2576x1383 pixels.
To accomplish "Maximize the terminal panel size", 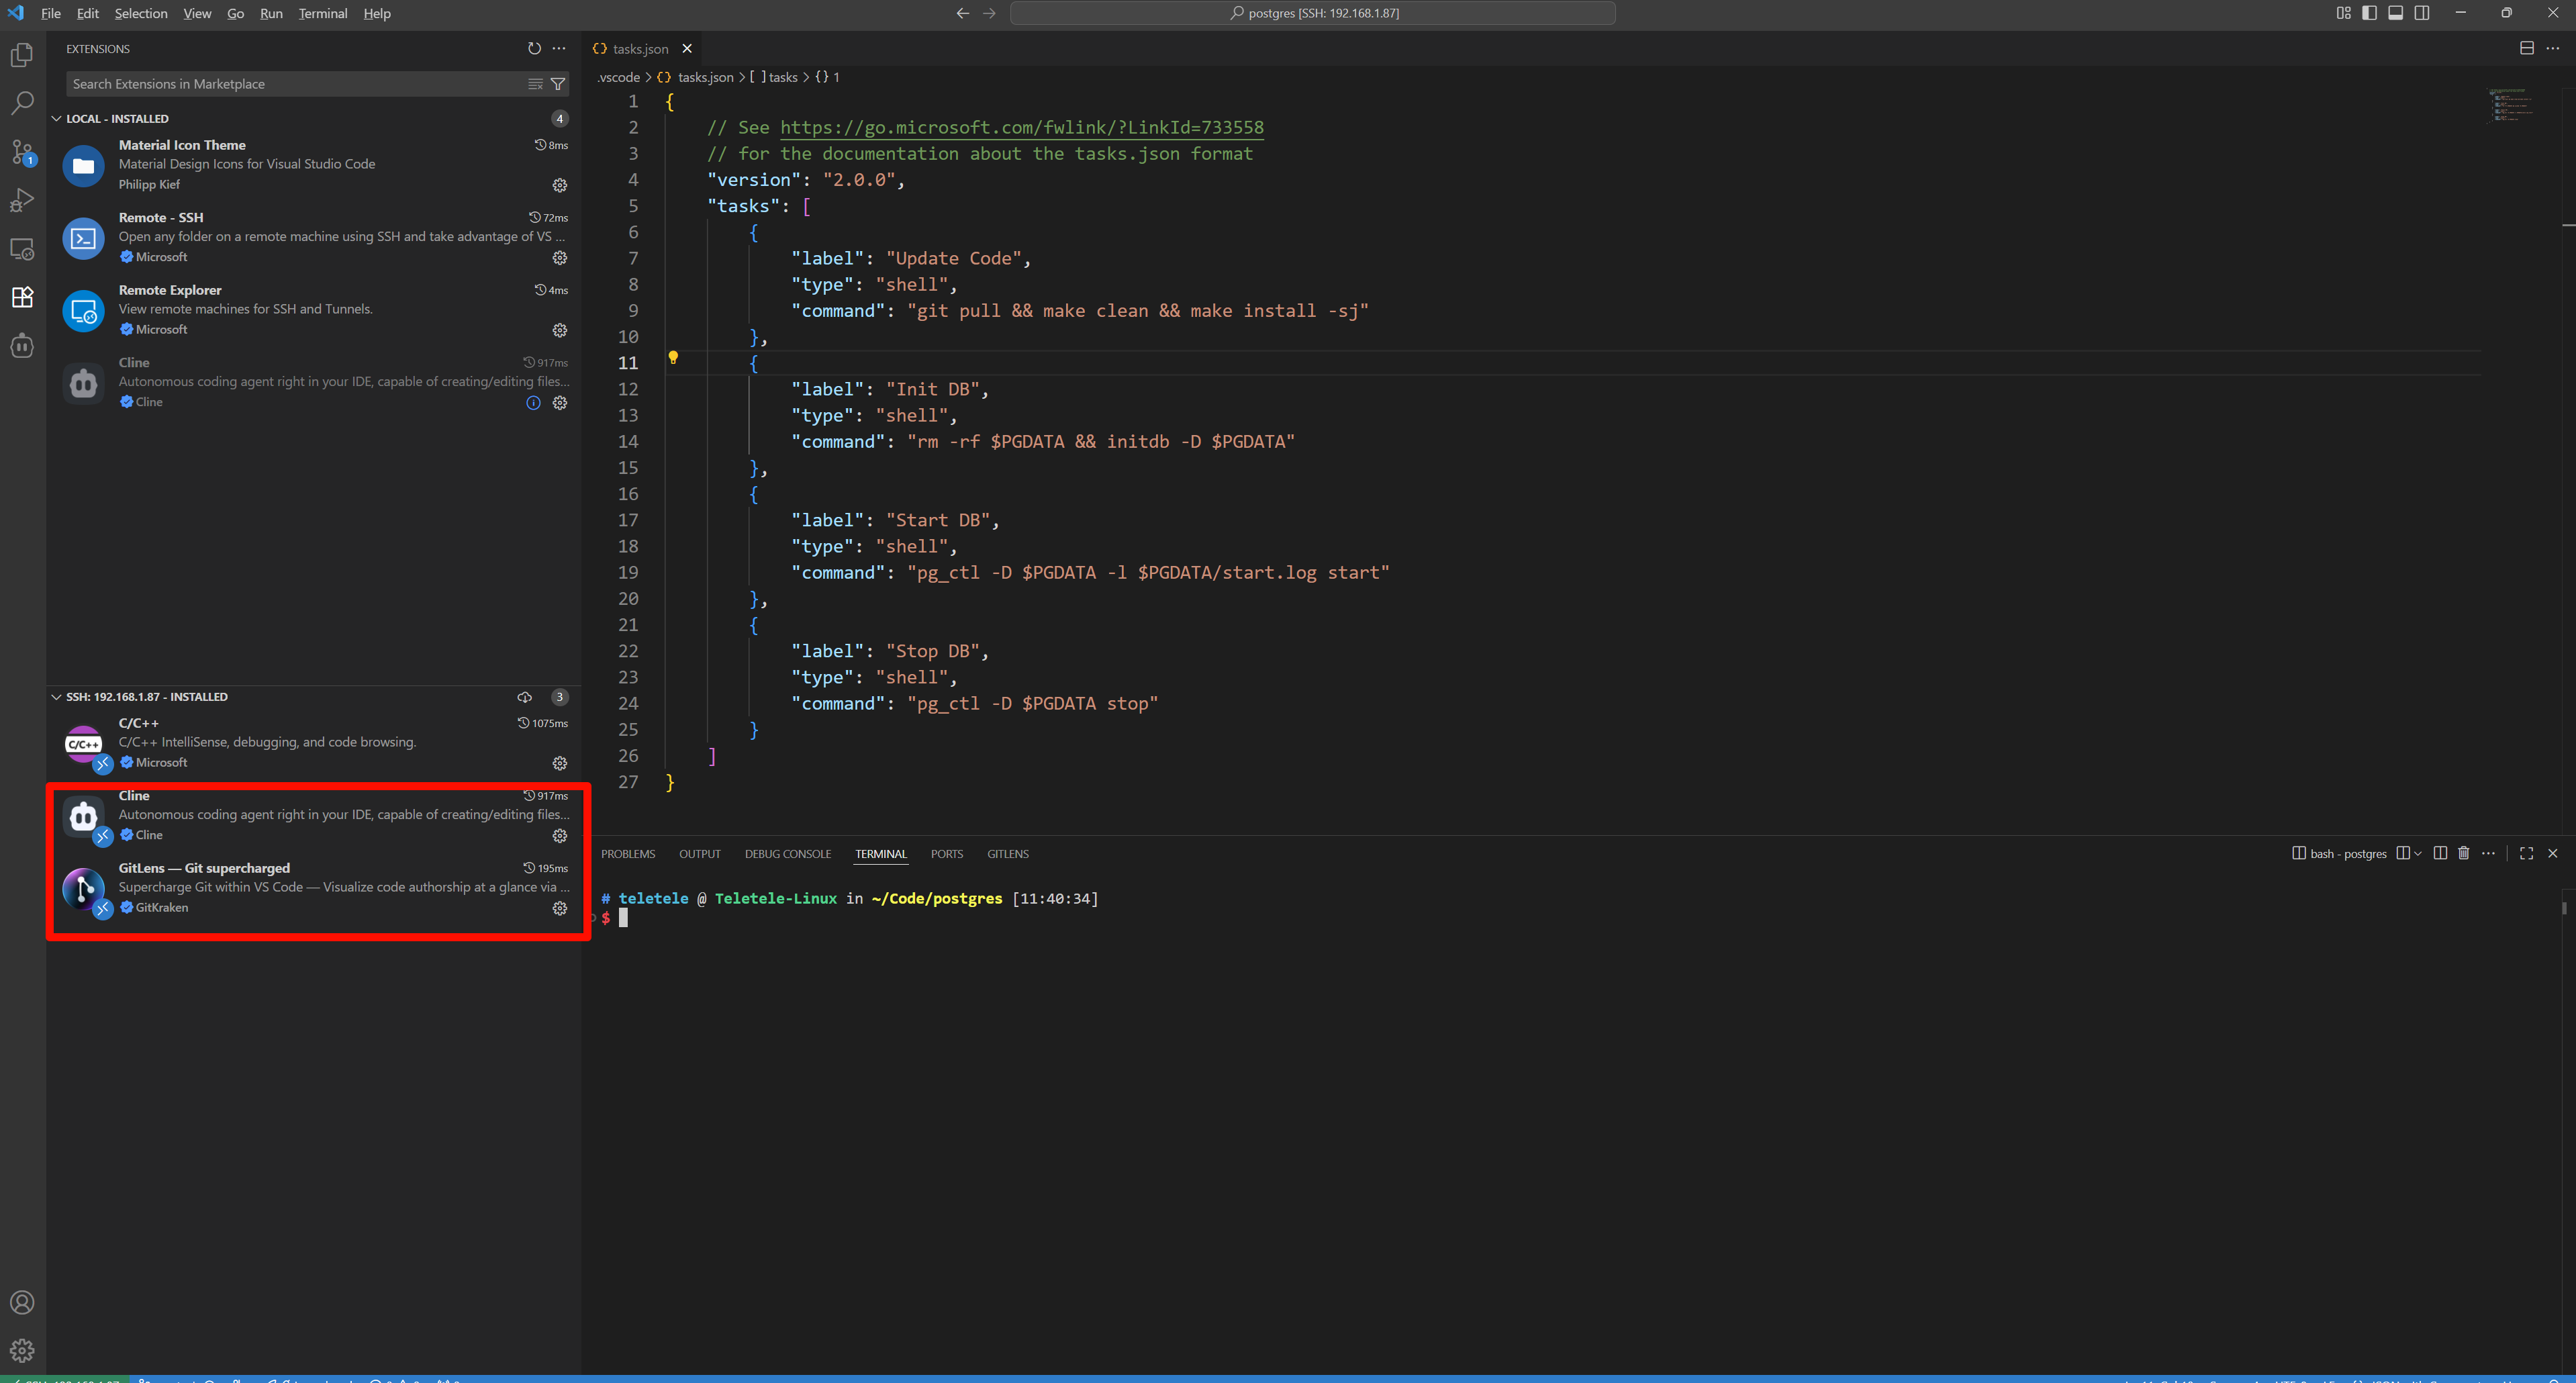I will 2527,853.
